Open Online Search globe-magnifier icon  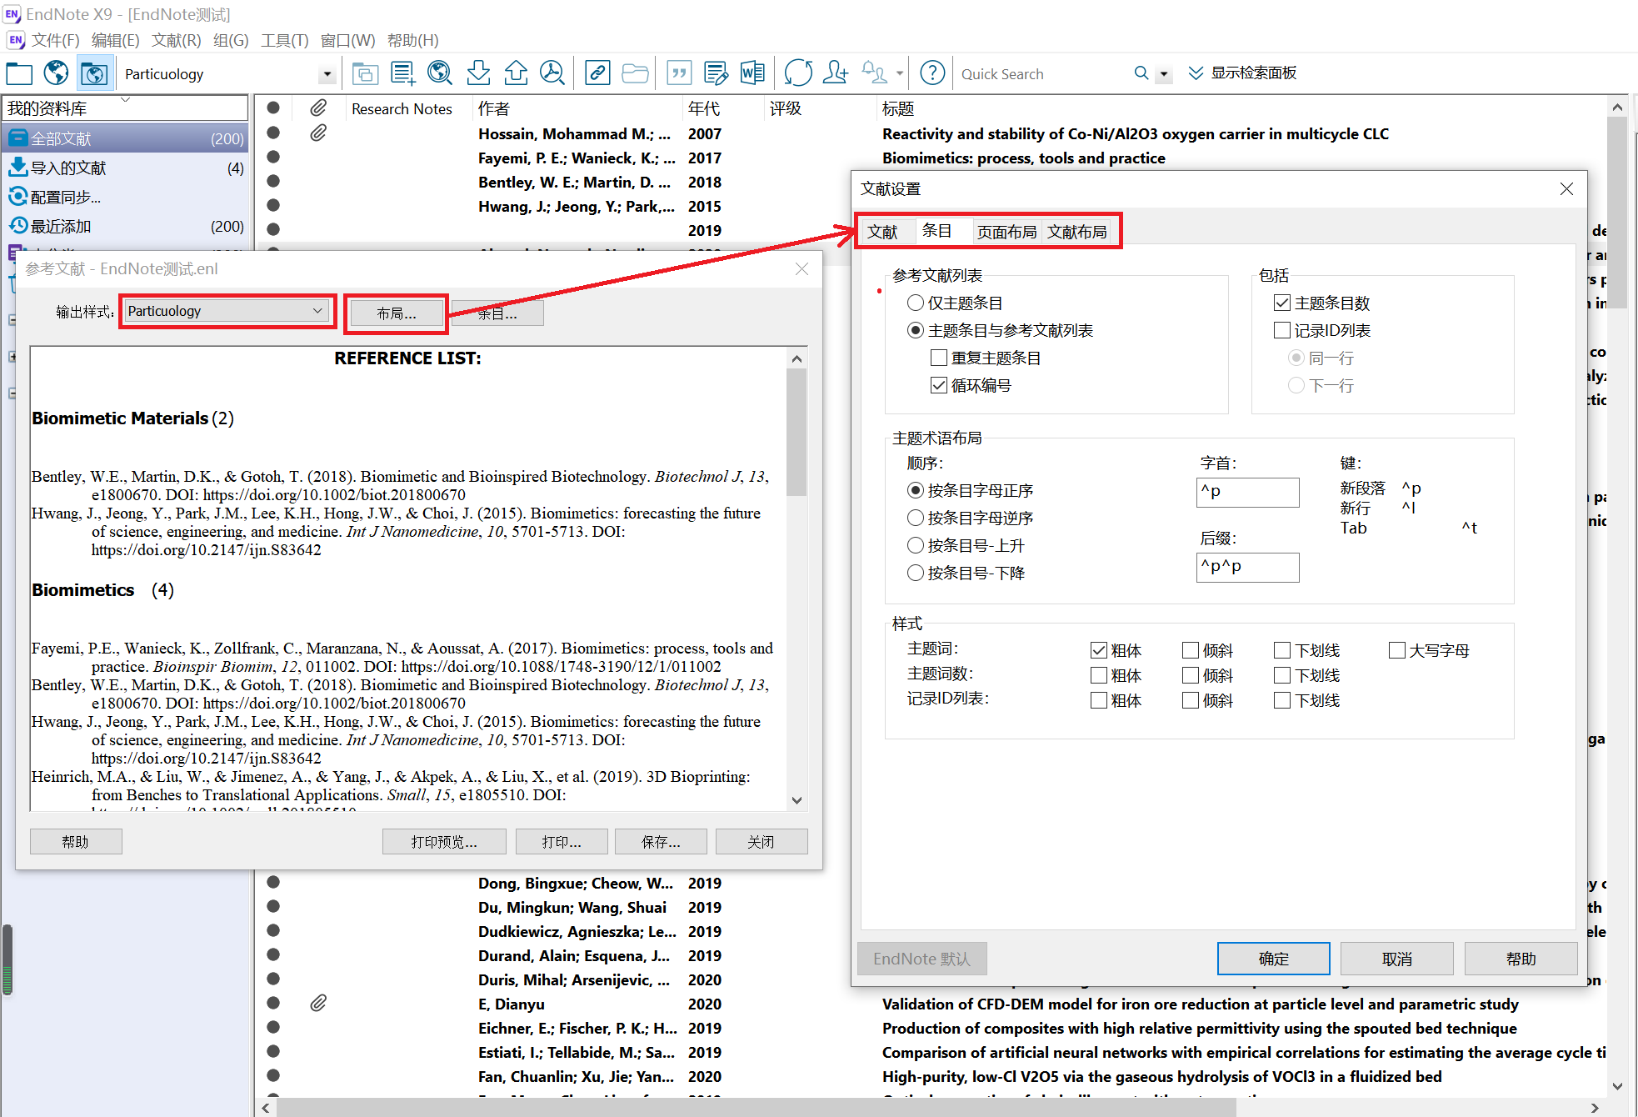pos(440,73)
